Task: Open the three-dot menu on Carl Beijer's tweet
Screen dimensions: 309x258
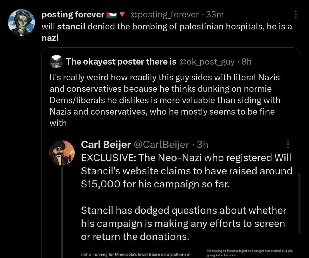Action: (x=288, y=144)
